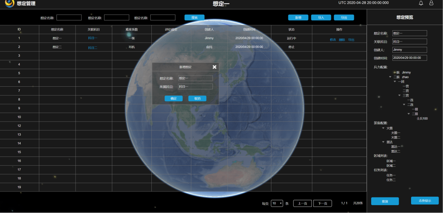Collapse the 二旅 zhao tree node

[390, 77]
